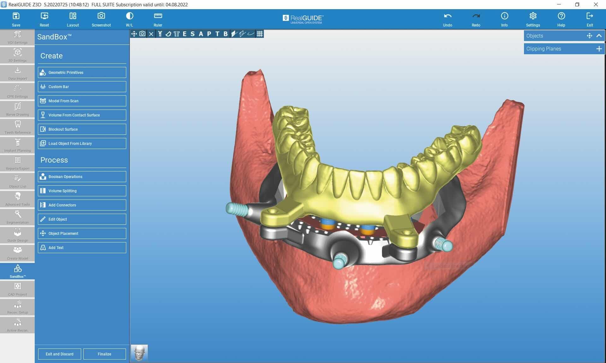The image size is (606, 363).
Task: Collapse the Objects panel chevron
Action: [x=599, y=36]
